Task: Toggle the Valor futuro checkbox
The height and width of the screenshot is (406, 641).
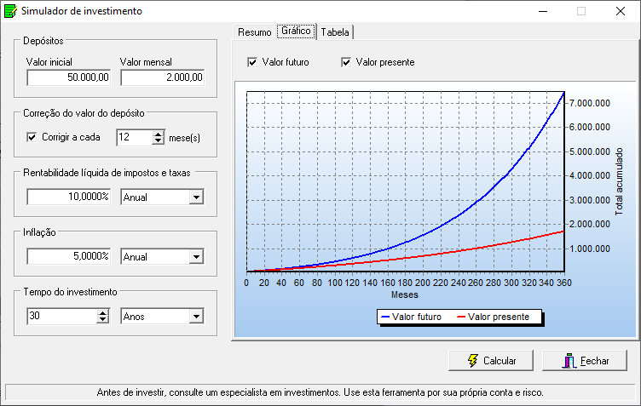Action: [x=252, y=62]
